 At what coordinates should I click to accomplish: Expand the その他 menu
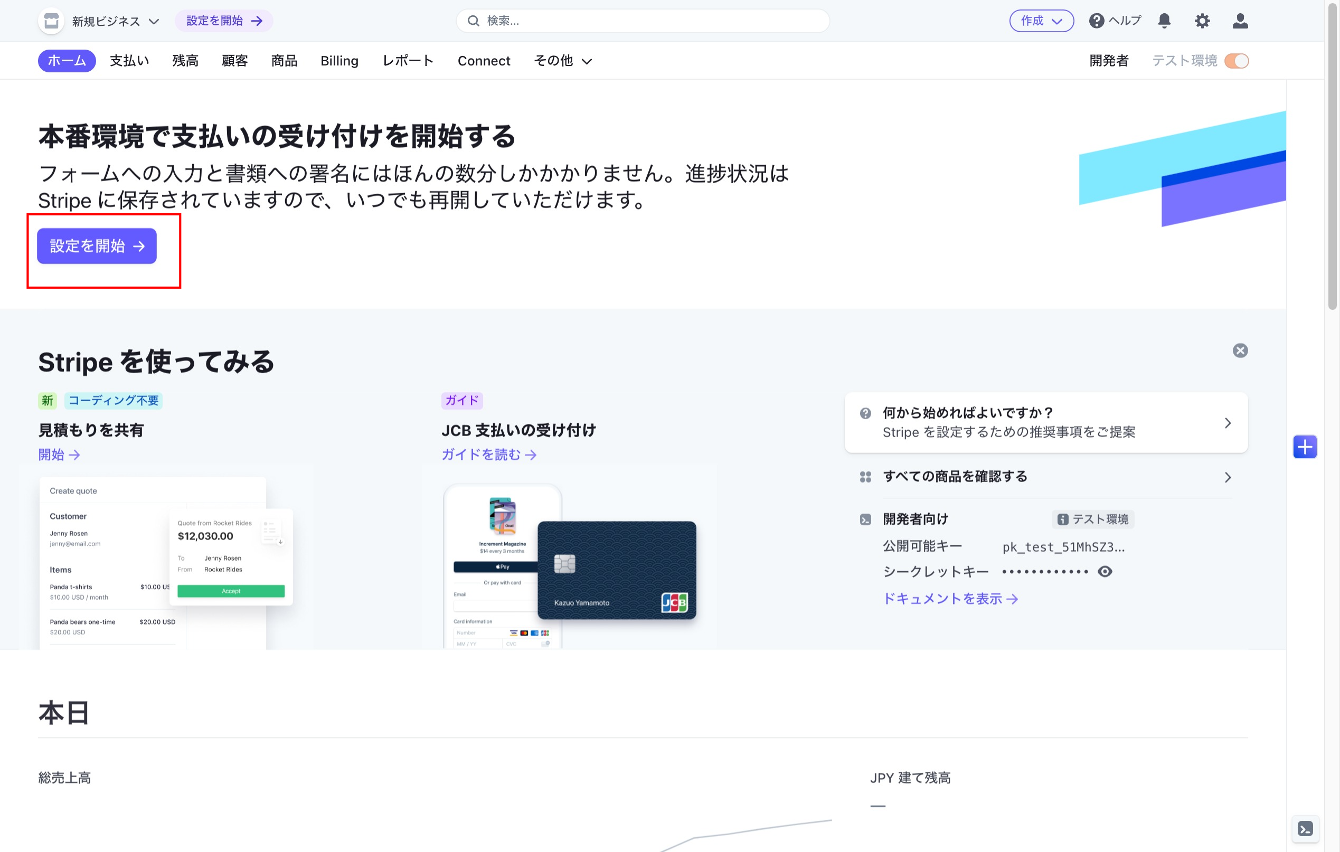[562, 61]
